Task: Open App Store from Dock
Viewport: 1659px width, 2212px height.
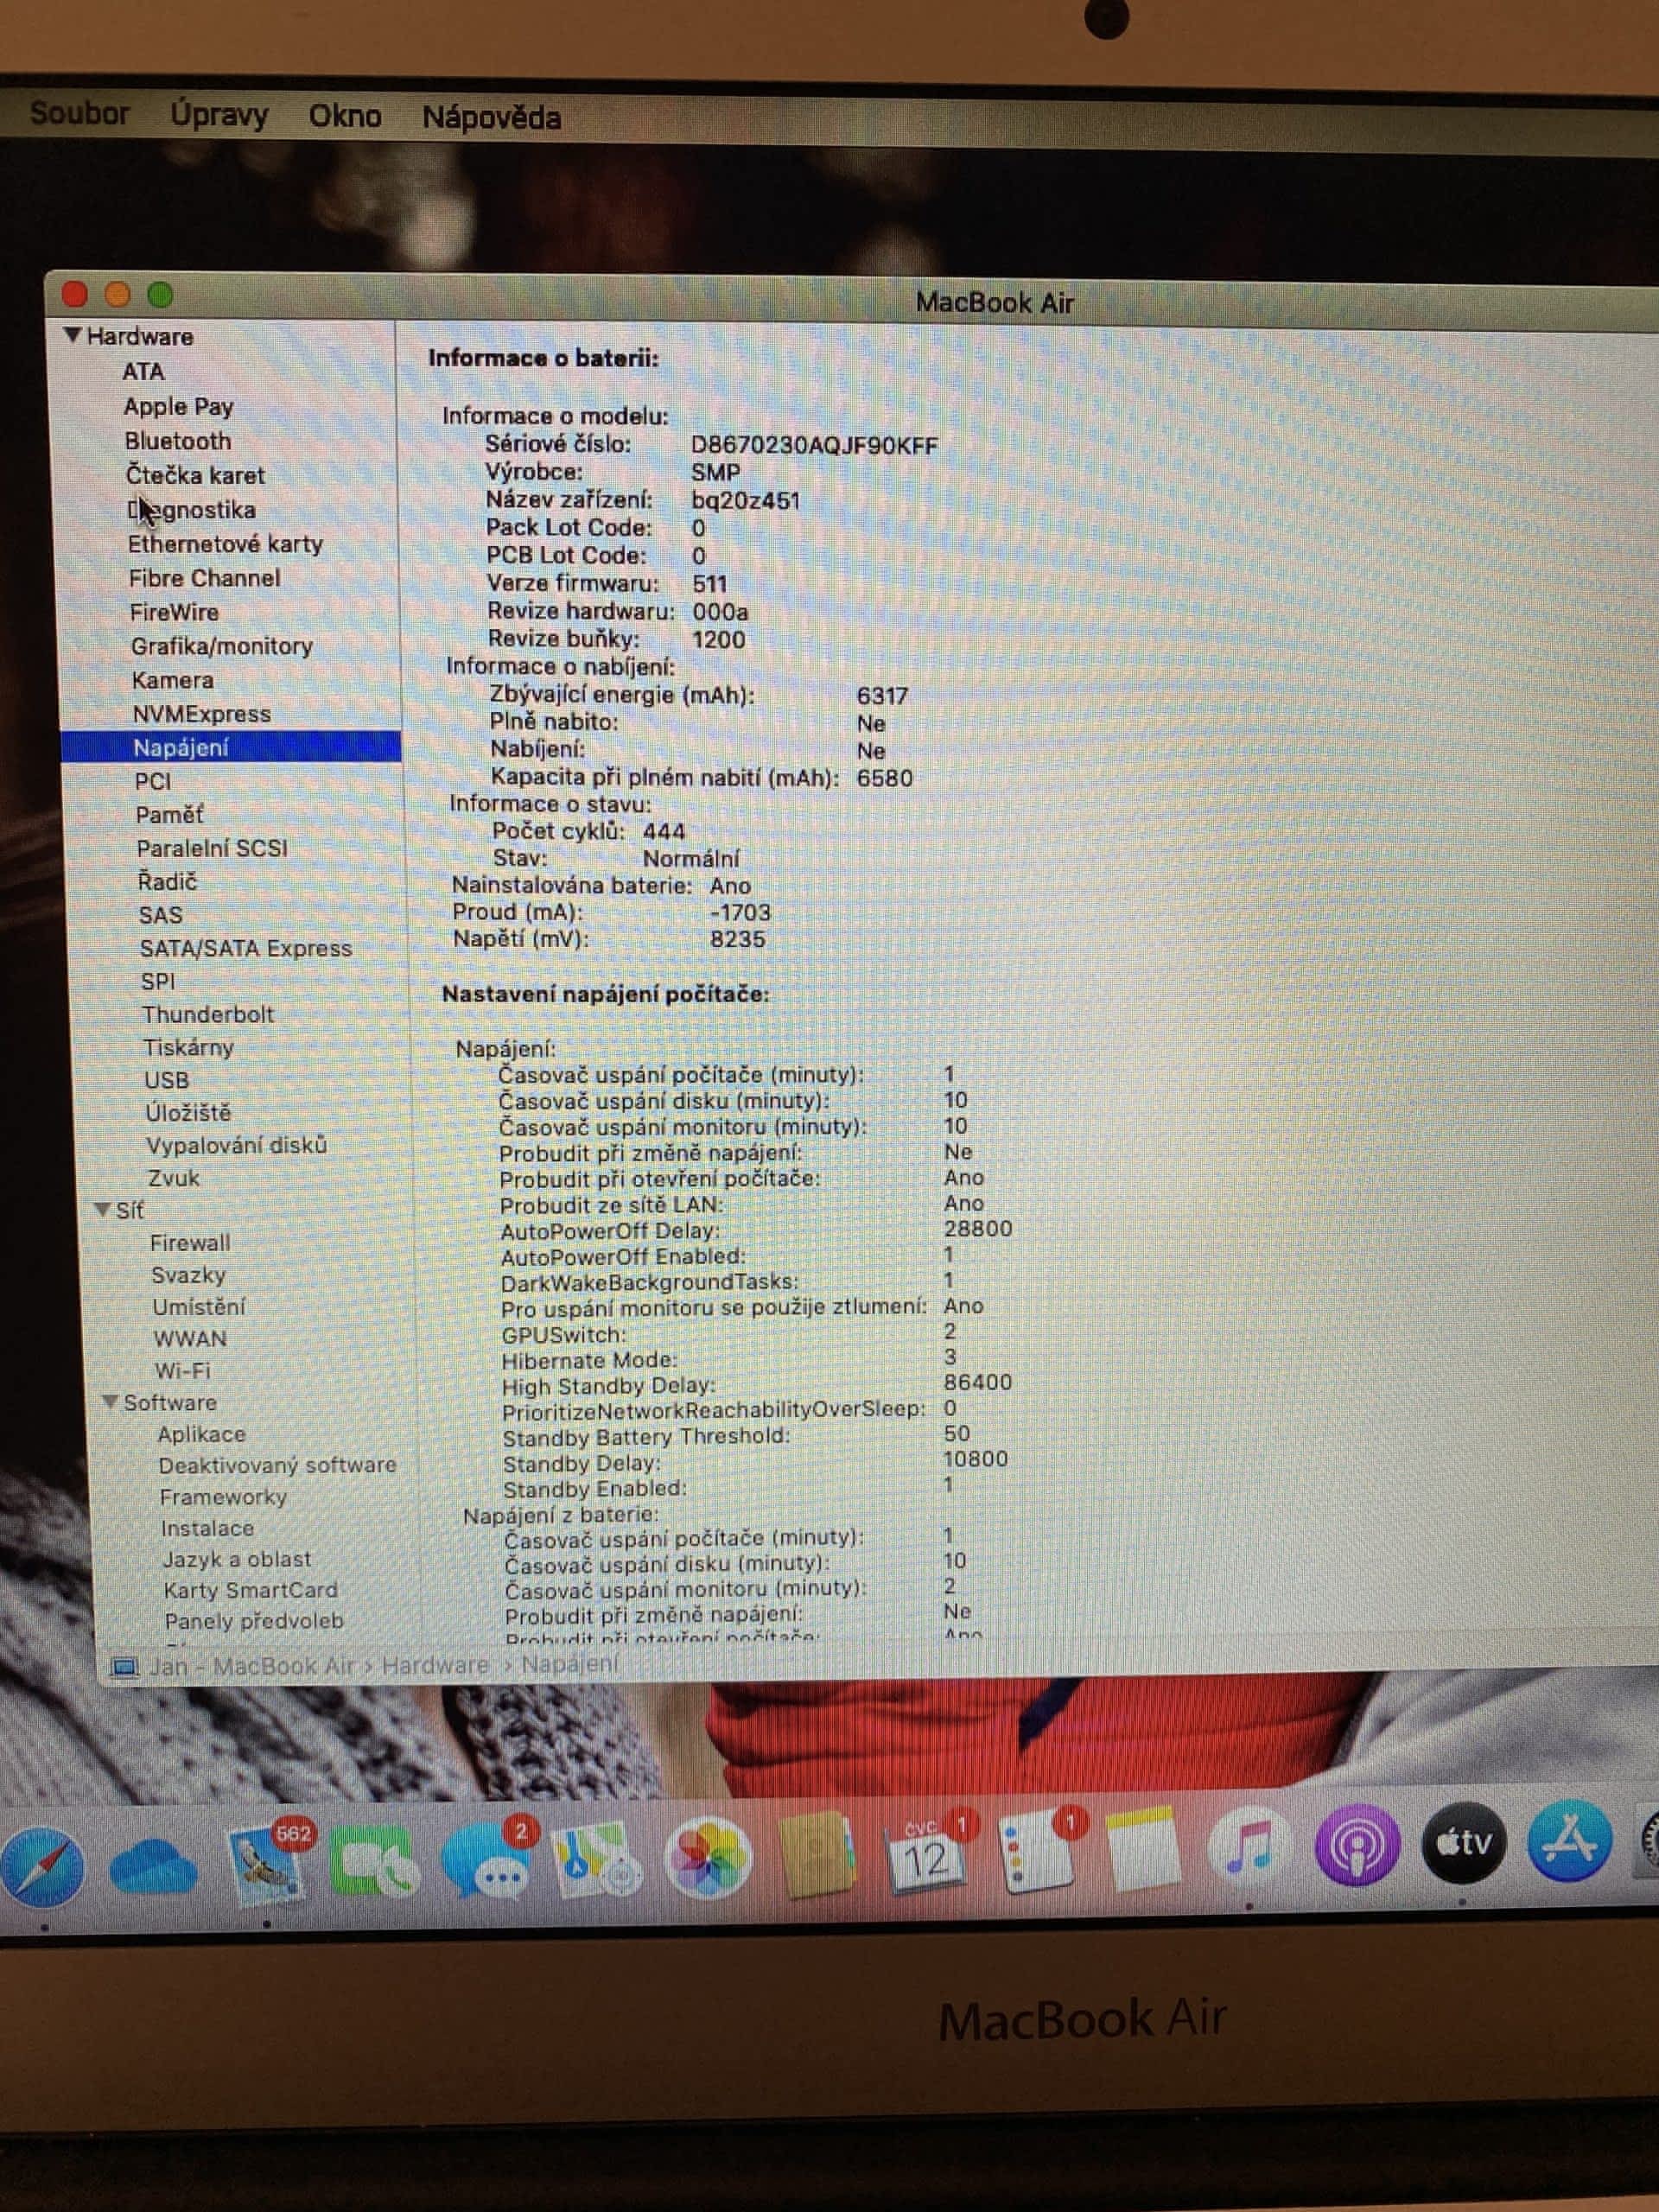Action: [1569, 1840]
